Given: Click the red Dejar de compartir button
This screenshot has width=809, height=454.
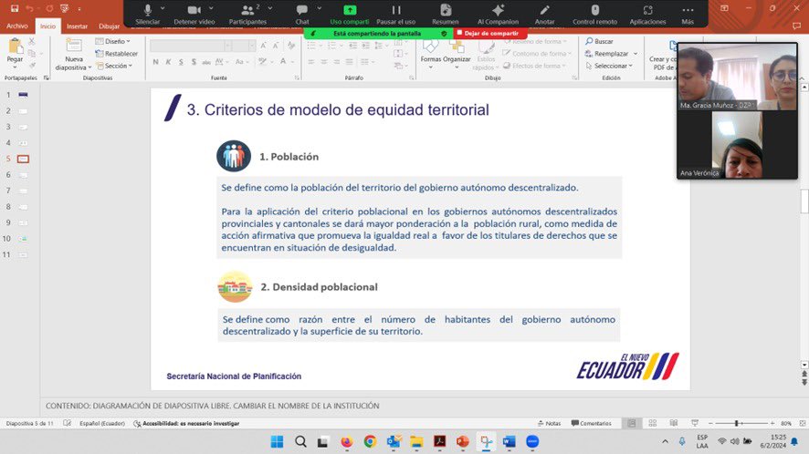Looking at the screenshot, I should pyautogui.click(x=489, y=33).
